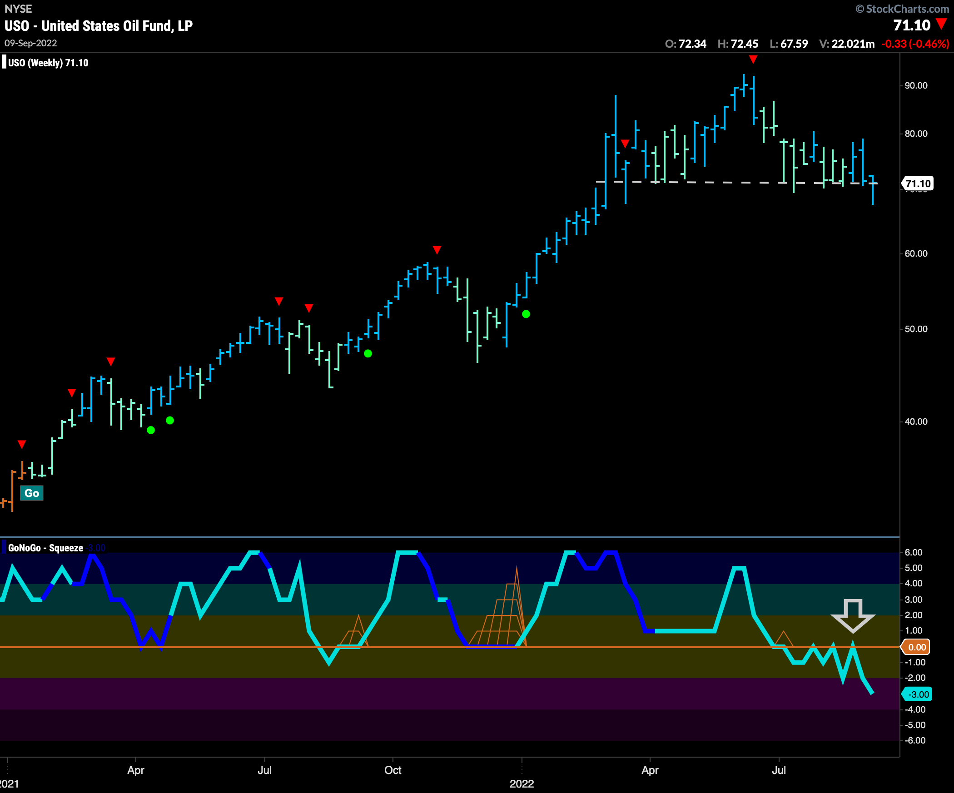Click the volume value 'V: 22.021m'
The image size is (954, 793).
(847, 44)
